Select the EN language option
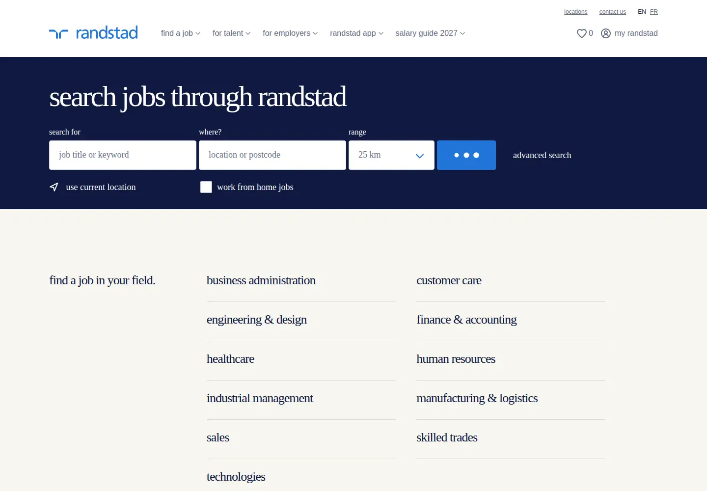The image size is (707, 491). pyautogui.click(x=642, y=12)
